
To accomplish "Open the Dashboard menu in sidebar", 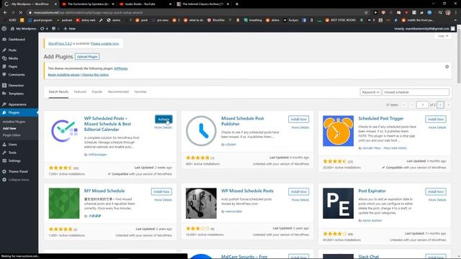I will 17,40.
